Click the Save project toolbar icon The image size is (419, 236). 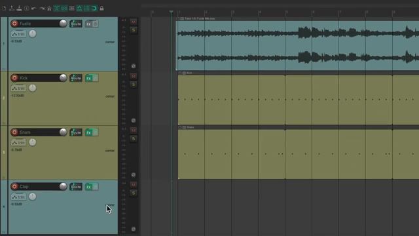(x=19, y=9)
